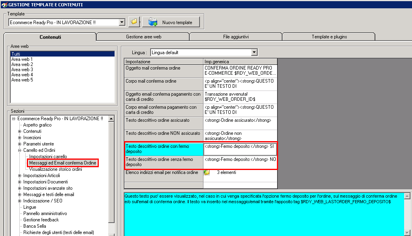Edit Ordine non assicurato value cell

coord(240,136)
